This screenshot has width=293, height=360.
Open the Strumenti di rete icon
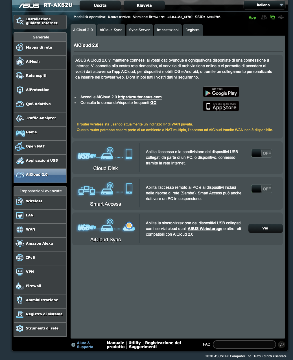(20, 328)
